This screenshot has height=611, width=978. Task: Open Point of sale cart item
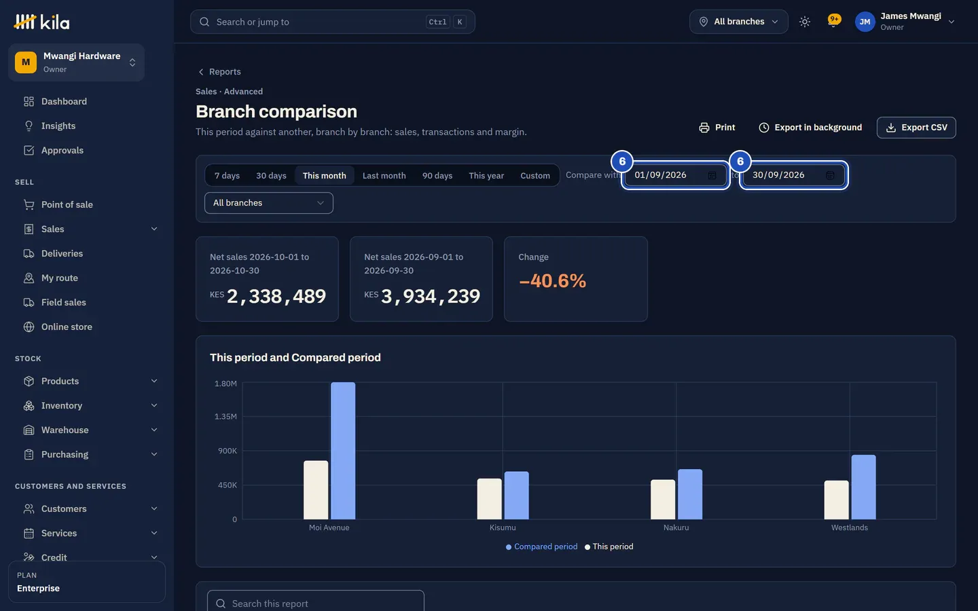tap(87, 204)
